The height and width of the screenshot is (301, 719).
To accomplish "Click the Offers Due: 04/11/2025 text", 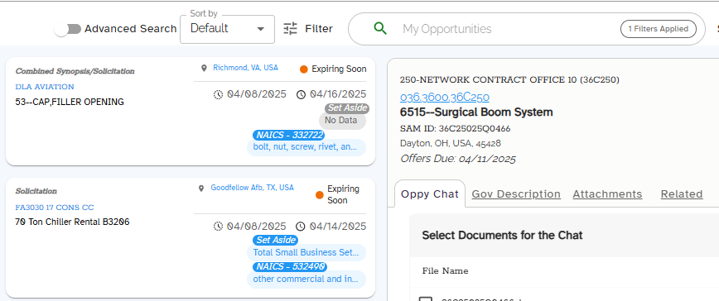I will pyautogui.click(x=457, y=159).
